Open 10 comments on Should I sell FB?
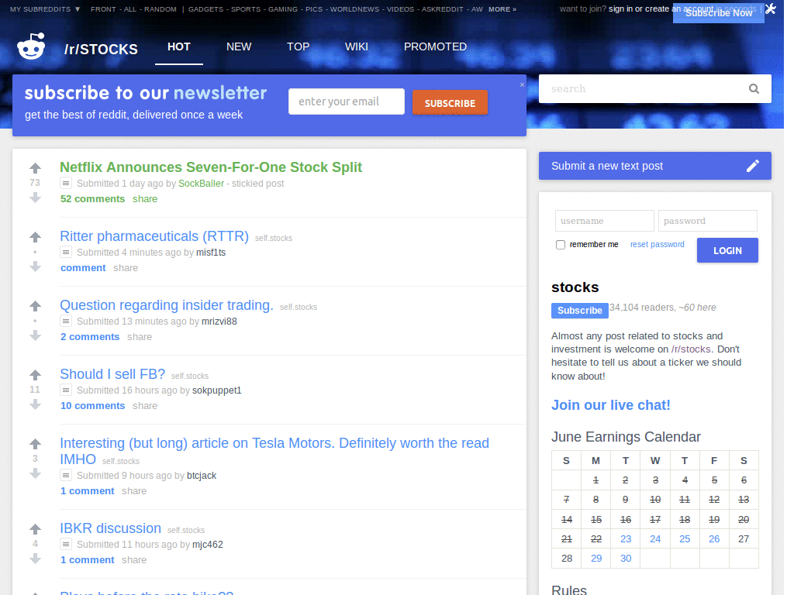The image size is (794, 595). [x=93, y=406]
